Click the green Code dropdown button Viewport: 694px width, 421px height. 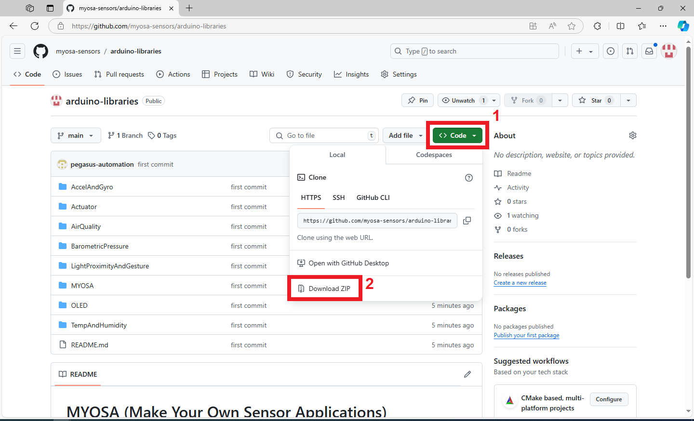pyautogui.click(x=457, y=135)
